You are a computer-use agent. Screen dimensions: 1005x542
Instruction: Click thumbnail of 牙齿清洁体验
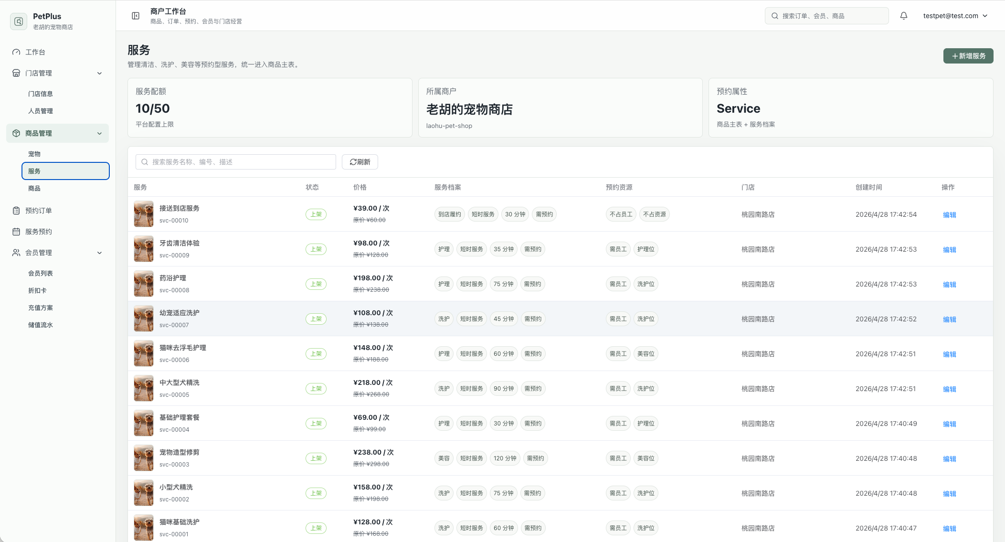(144, 249)
